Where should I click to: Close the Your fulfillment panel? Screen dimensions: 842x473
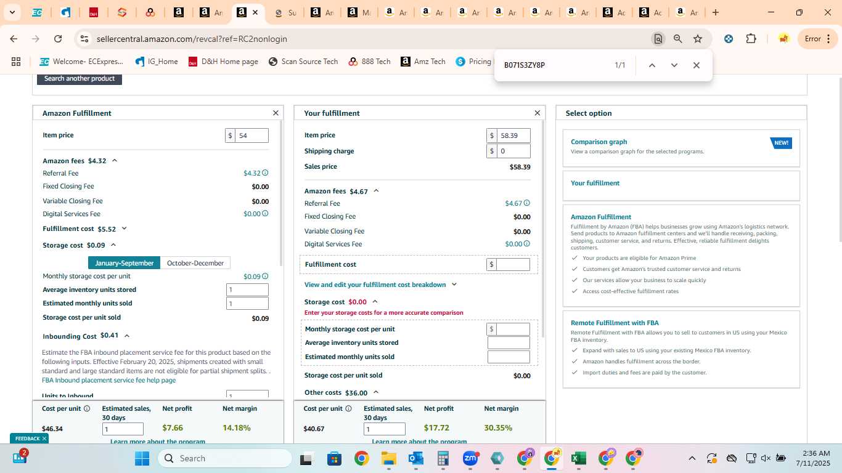(537, 113)
